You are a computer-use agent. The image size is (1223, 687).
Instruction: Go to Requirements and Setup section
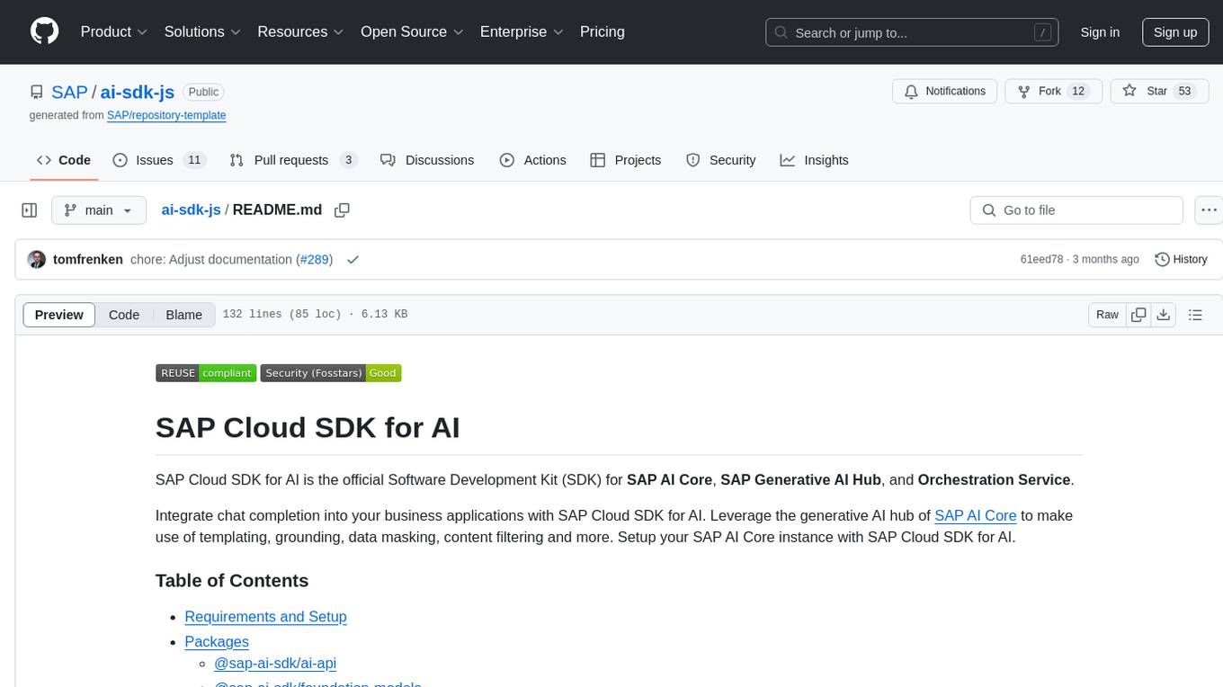[265, 617]
